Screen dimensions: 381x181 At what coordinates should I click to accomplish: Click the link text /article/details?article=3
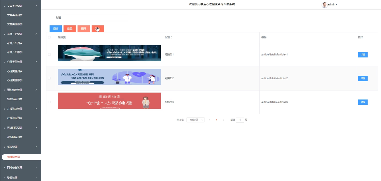pyautogui.click(x=275, y=102)
